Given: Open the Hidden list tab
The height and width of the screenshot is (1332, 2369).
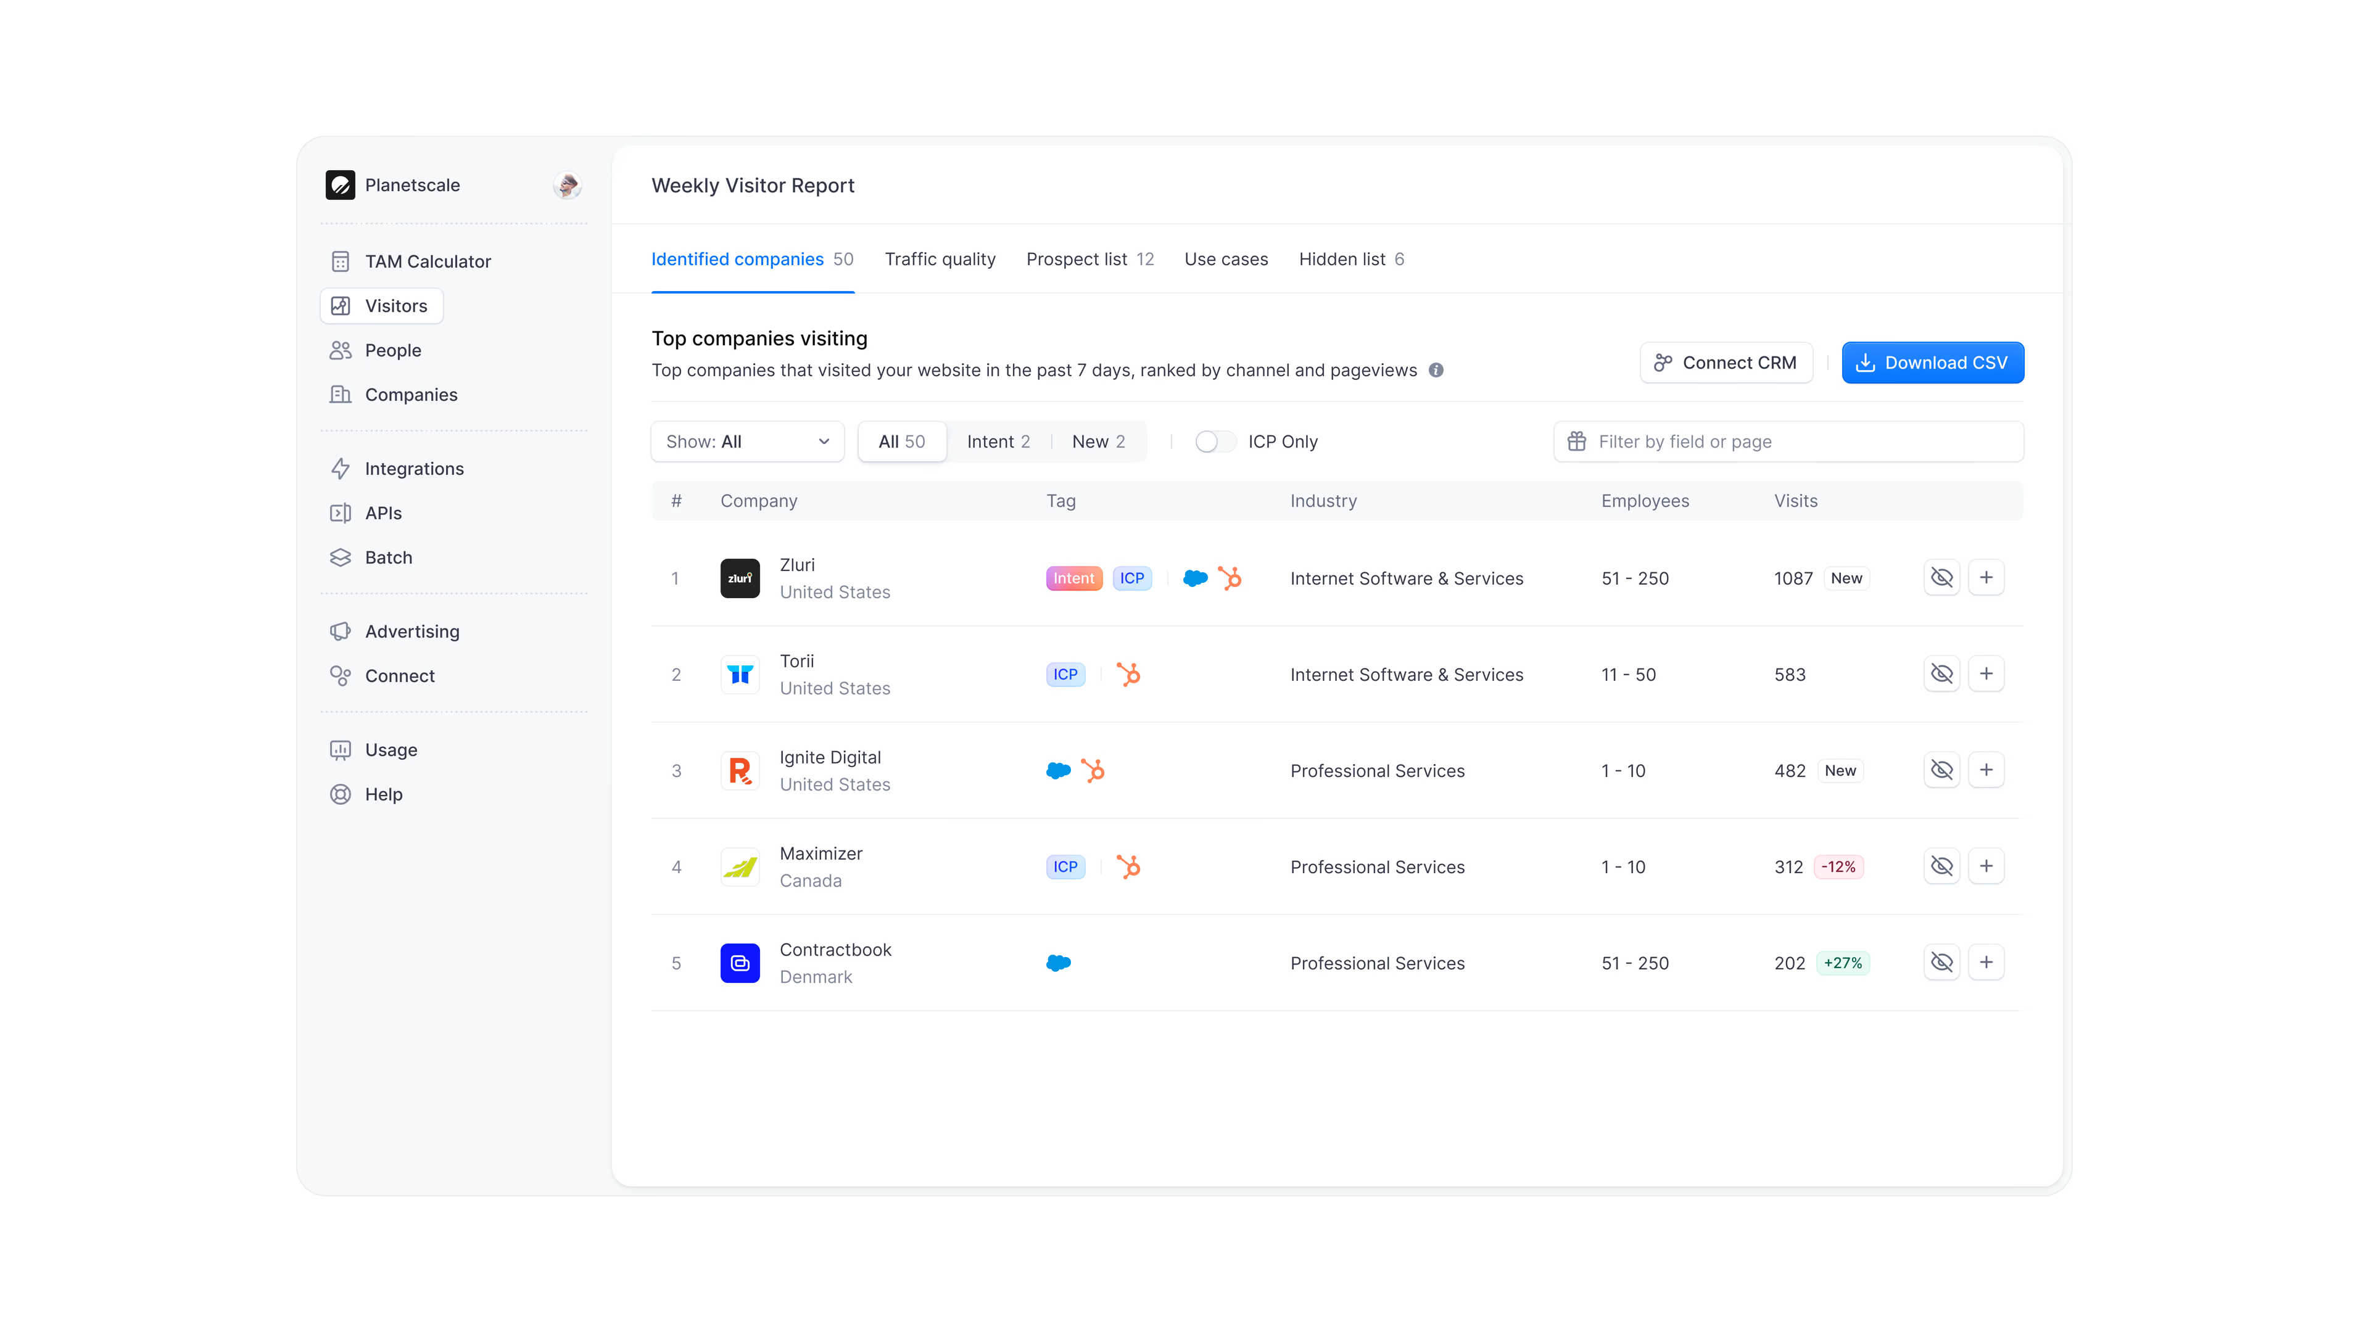Looking at the screenshot, I should (1350, 259).
